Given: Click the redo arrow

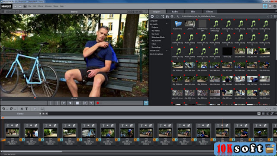Looking at the screenshot, I should (11, 109).
